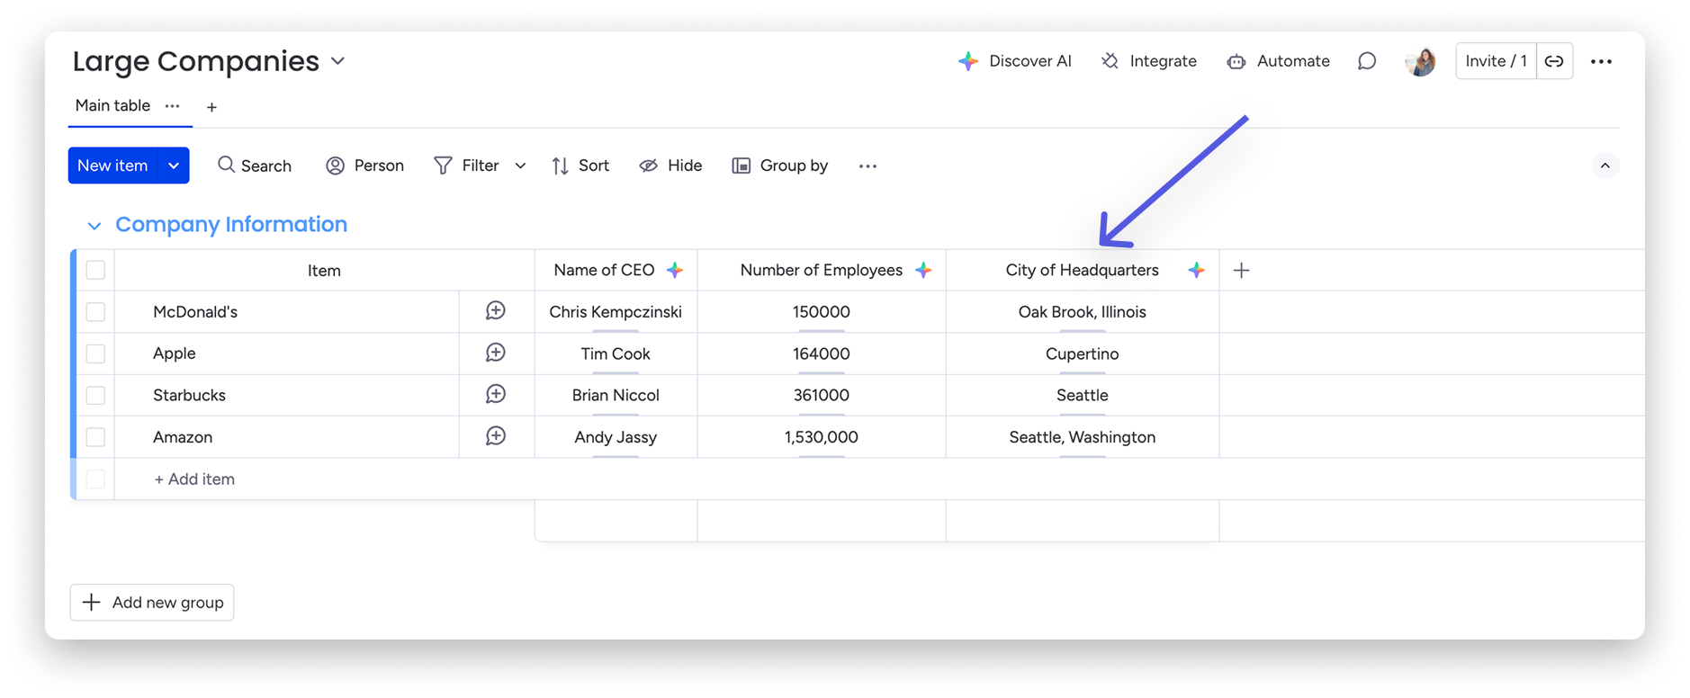Click the Discover AI sparkle icon
The image size is (1690, 698).
967,61
